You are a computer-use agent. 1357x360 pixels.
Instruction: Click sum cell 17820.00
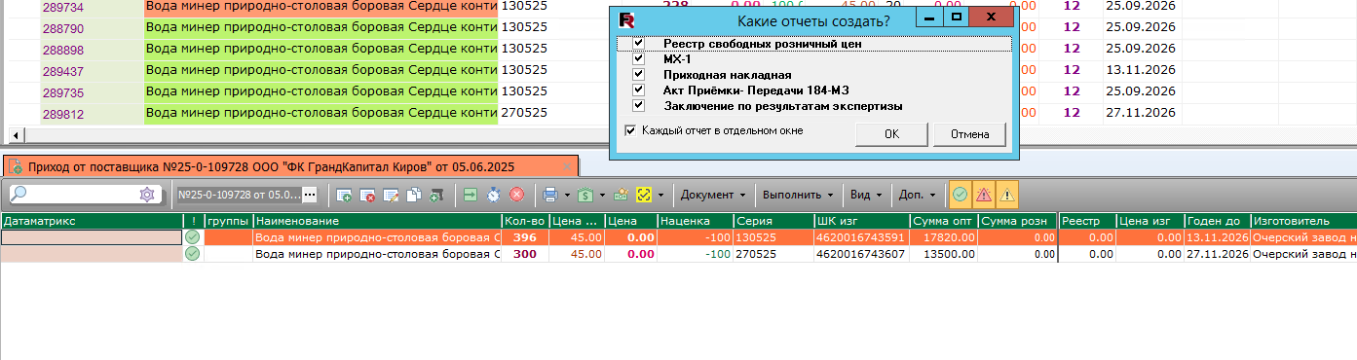pos(945,237)
